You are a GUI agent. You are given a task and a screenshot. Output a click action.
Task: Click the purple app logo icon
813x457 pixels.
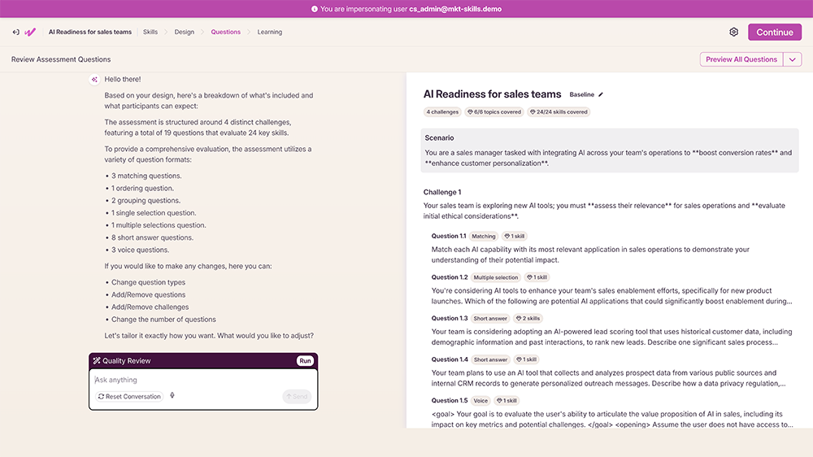30,33
